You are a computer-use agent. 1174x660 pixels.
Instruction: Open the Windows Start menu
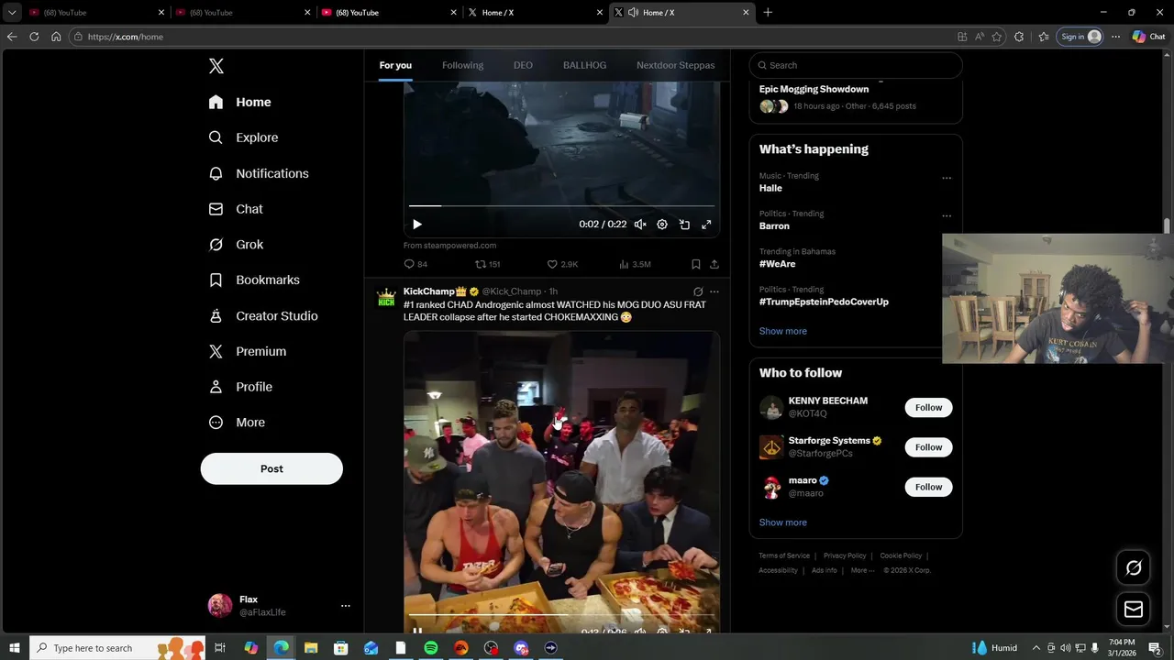click(x=15, y=648)
